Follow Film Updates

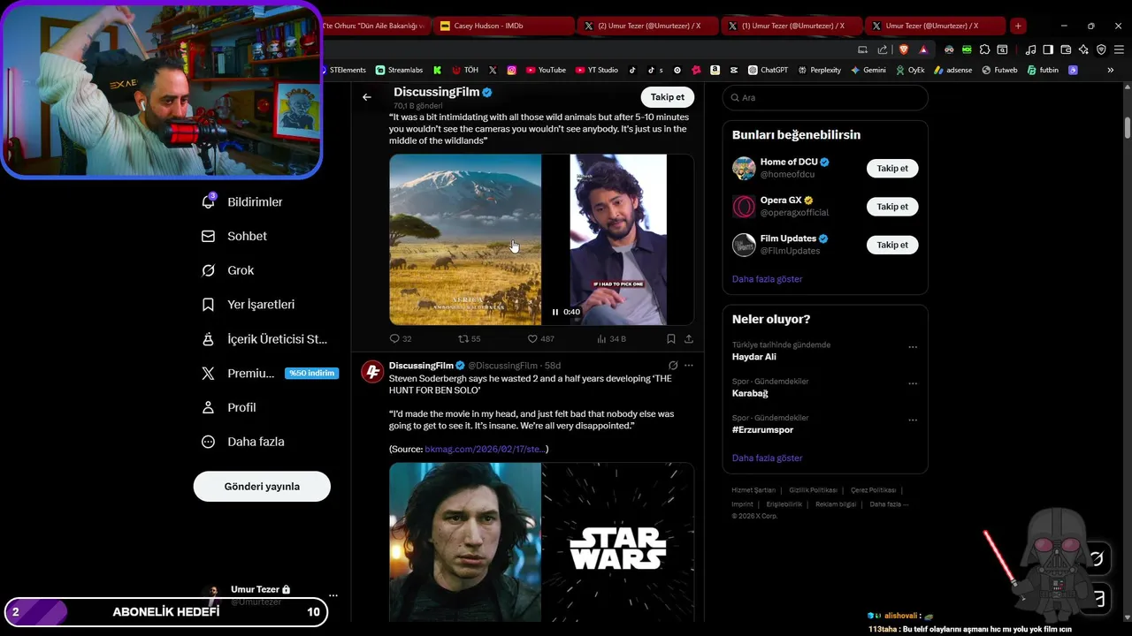[892, 245]
